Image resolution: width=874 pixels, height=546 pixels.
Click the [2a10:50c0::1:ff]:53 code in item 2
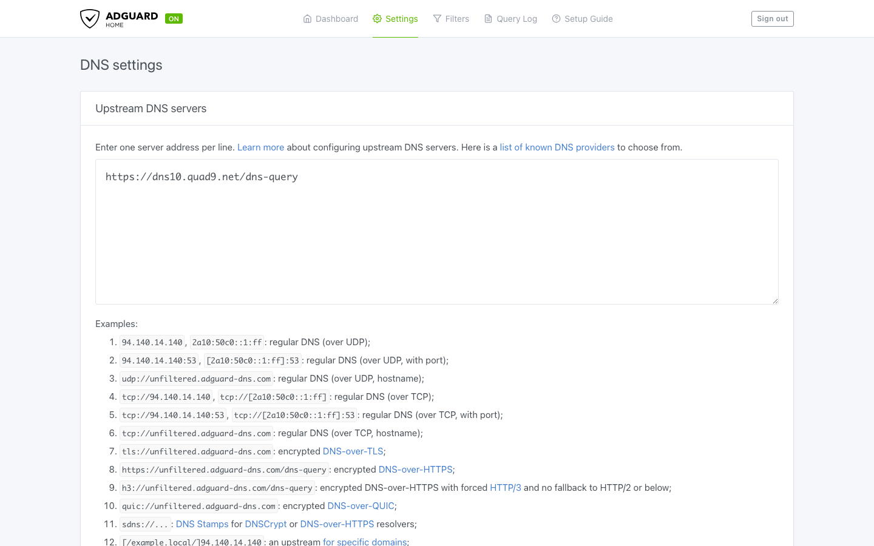252,360
